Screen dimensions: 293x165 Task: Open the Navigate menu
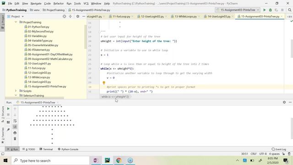point(36,3)
